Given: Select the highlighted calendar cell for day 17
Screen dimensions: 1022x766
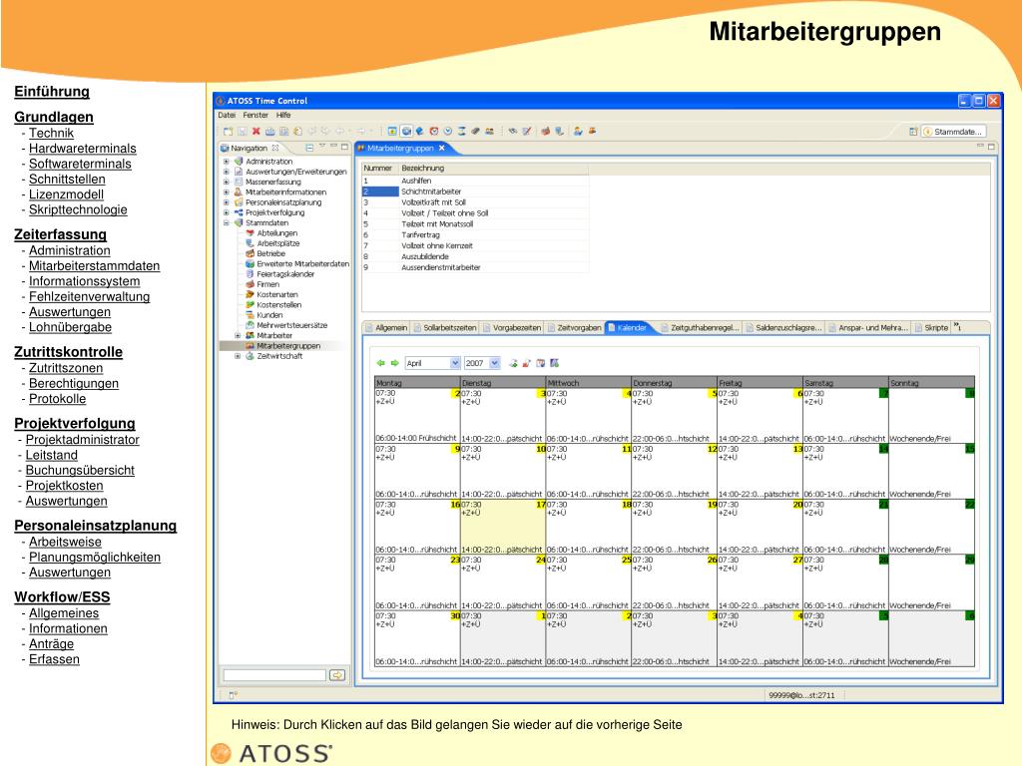Looking at the screenshot, I should click(503, 527).
